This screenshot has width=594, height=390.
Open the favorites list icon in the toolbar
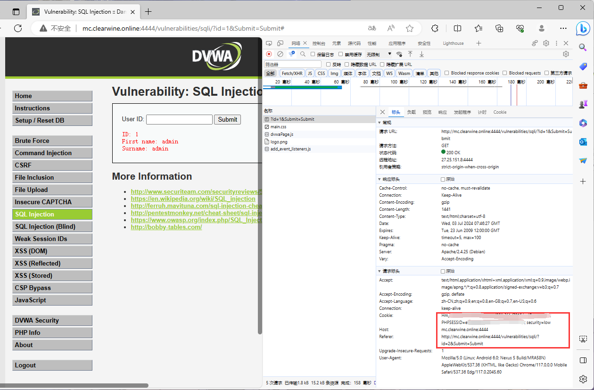[478, 28]
